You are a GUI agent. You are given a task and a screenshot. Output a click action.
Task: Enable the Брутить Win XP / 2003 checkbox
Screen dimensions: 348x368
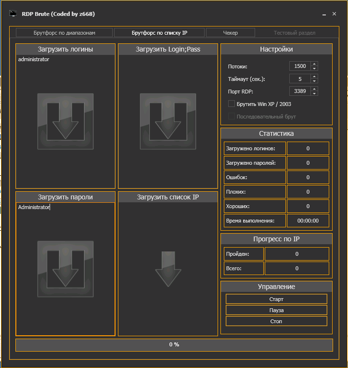click(x=232, y=104)
